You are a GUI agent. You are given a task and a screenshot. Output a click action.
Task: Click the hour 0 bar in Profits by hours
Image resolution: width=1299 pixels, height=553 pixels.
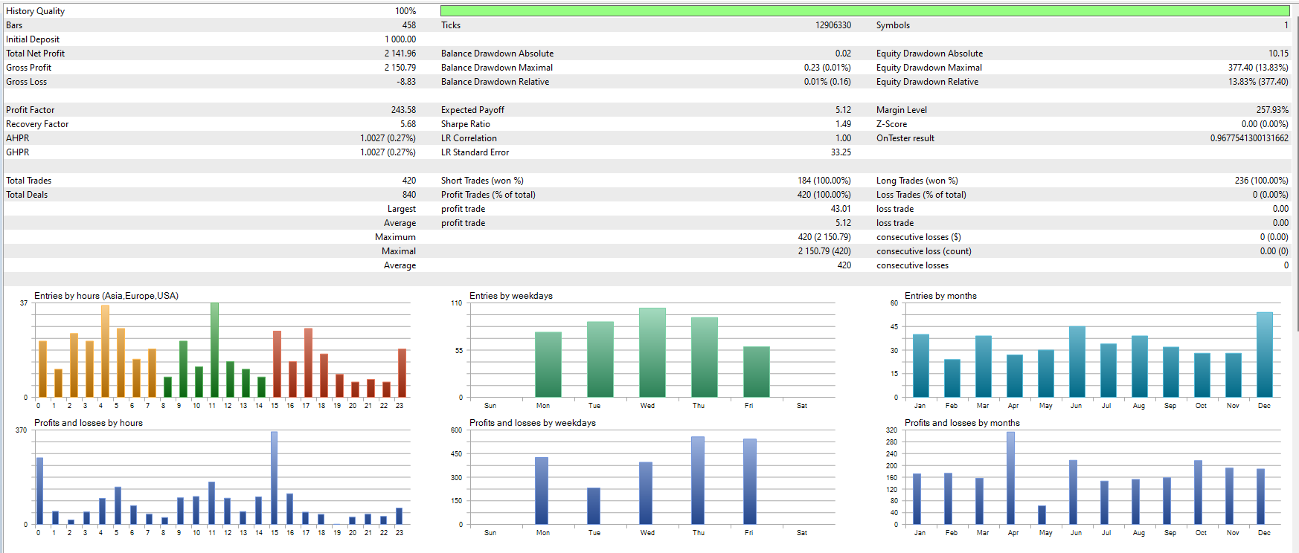tap(39, 491)
